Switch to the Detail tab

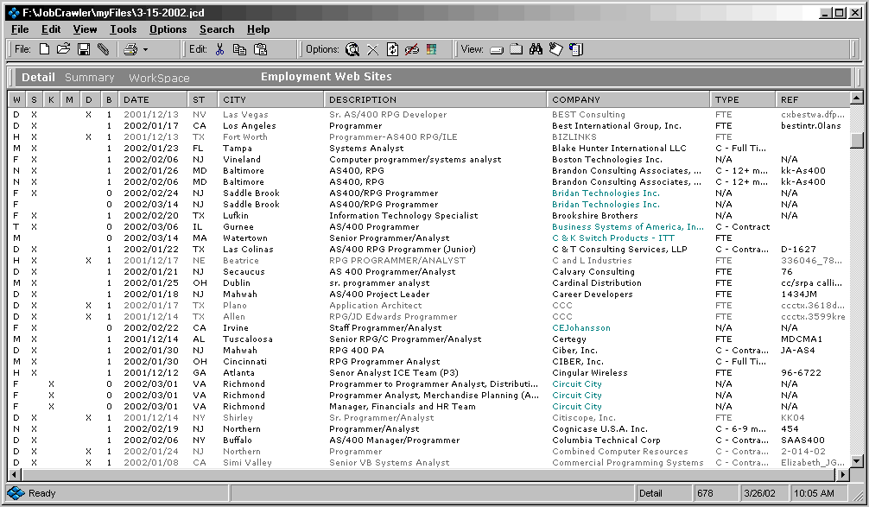pyautogui.click(x=38, y=78)
